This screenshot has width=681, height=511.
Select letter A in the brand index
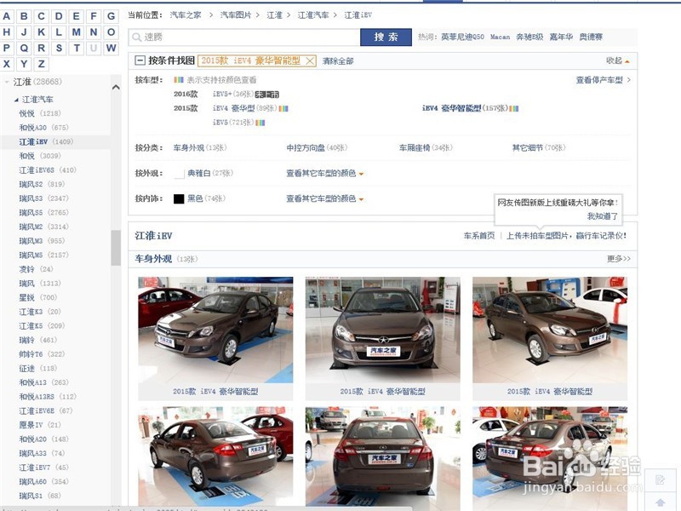pos(7,16)
